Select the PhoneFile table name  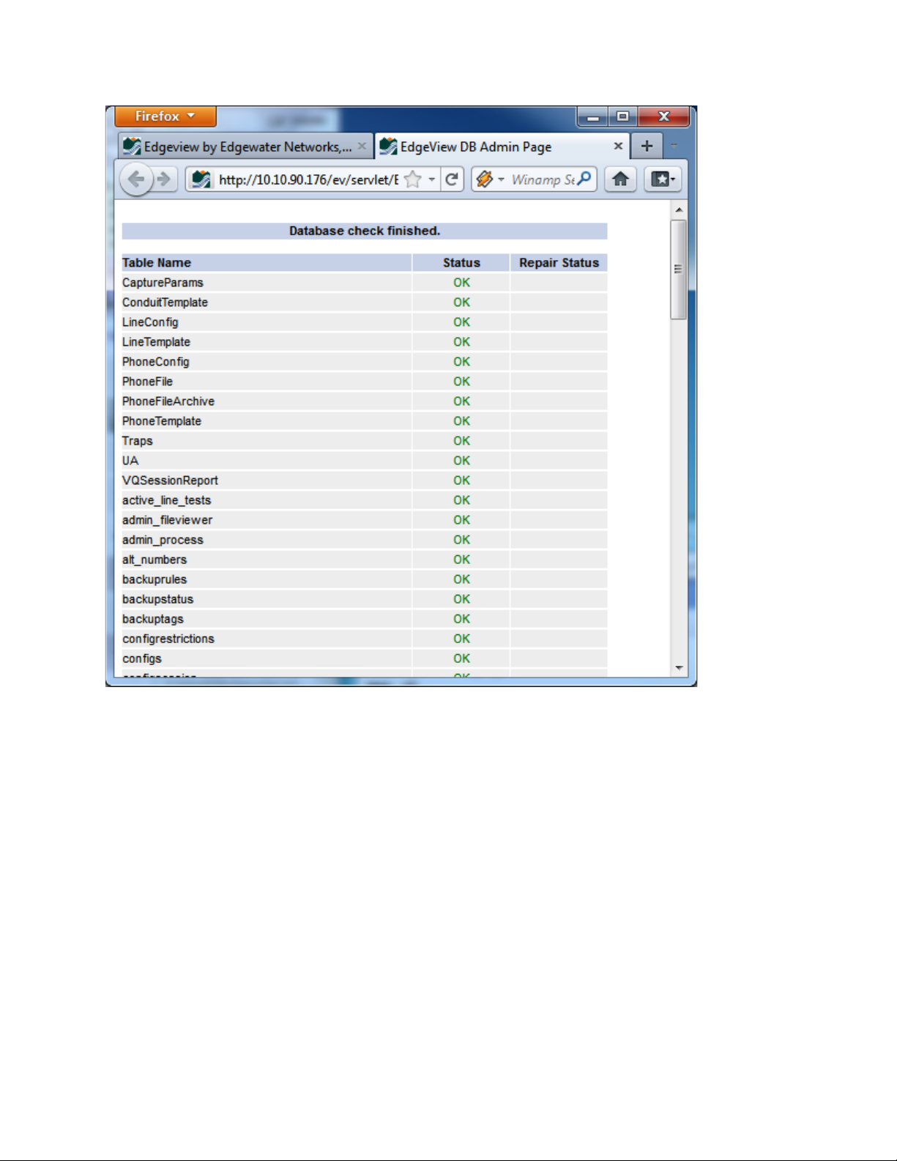(147, 382)
